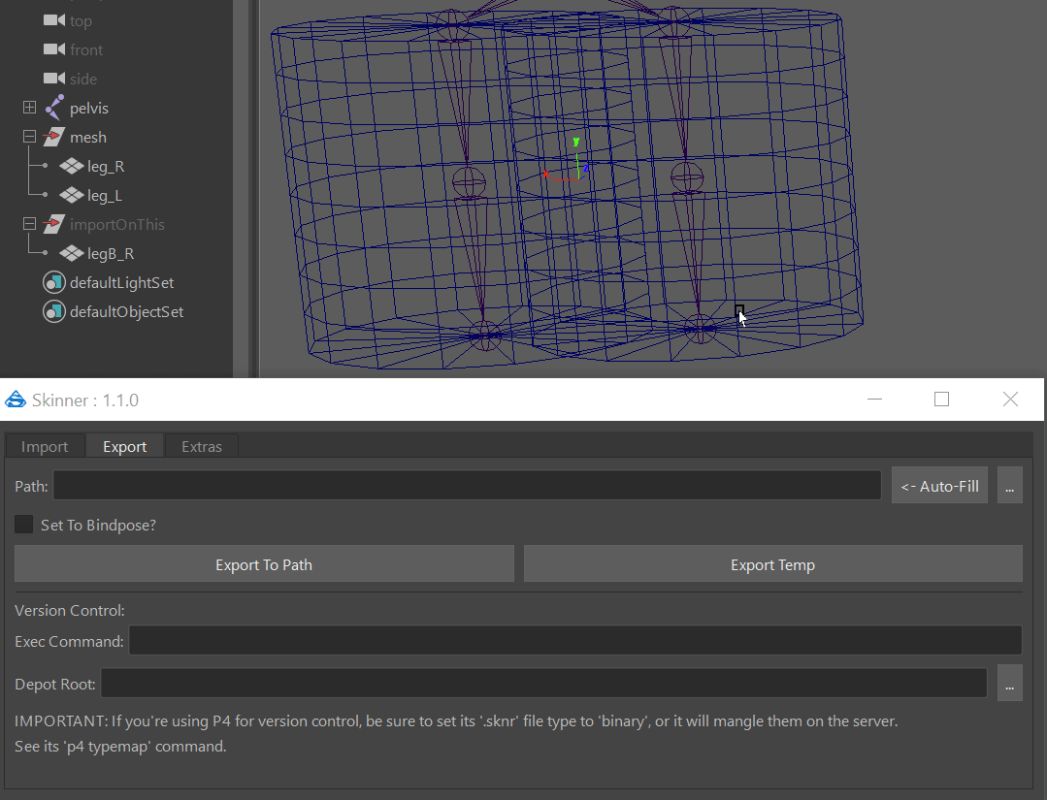Click the leg_R mesh shape icon
Image resolution: width=1047 pixels, height=800 pixels.
coord(72,166)
